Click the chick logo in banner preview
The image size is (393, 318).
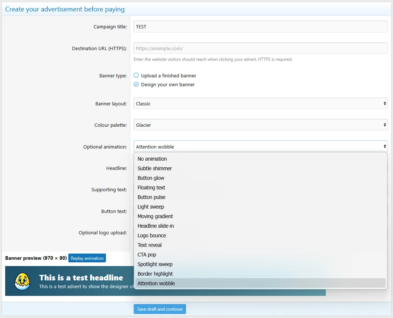(22, 281)
